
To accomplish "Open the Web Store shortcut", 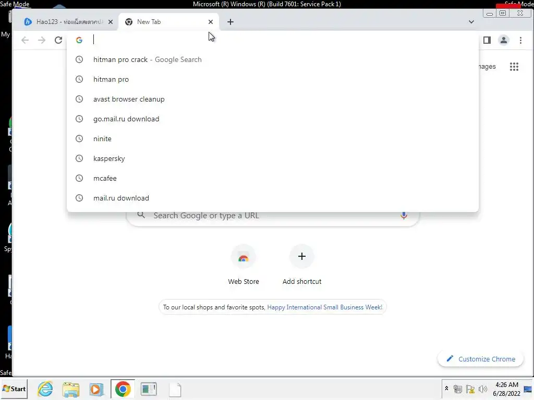I will point(243,266).
